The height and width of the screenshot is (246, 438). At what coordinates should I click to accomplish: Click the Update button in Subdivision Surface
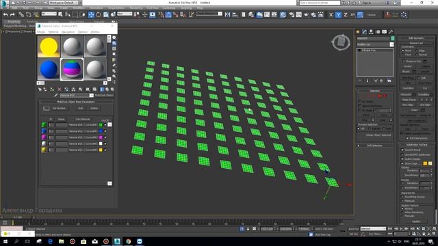click(x=416, y=221)
